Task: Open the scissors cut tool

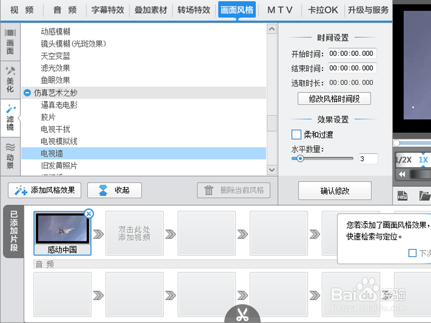Action: coord(242,314)
